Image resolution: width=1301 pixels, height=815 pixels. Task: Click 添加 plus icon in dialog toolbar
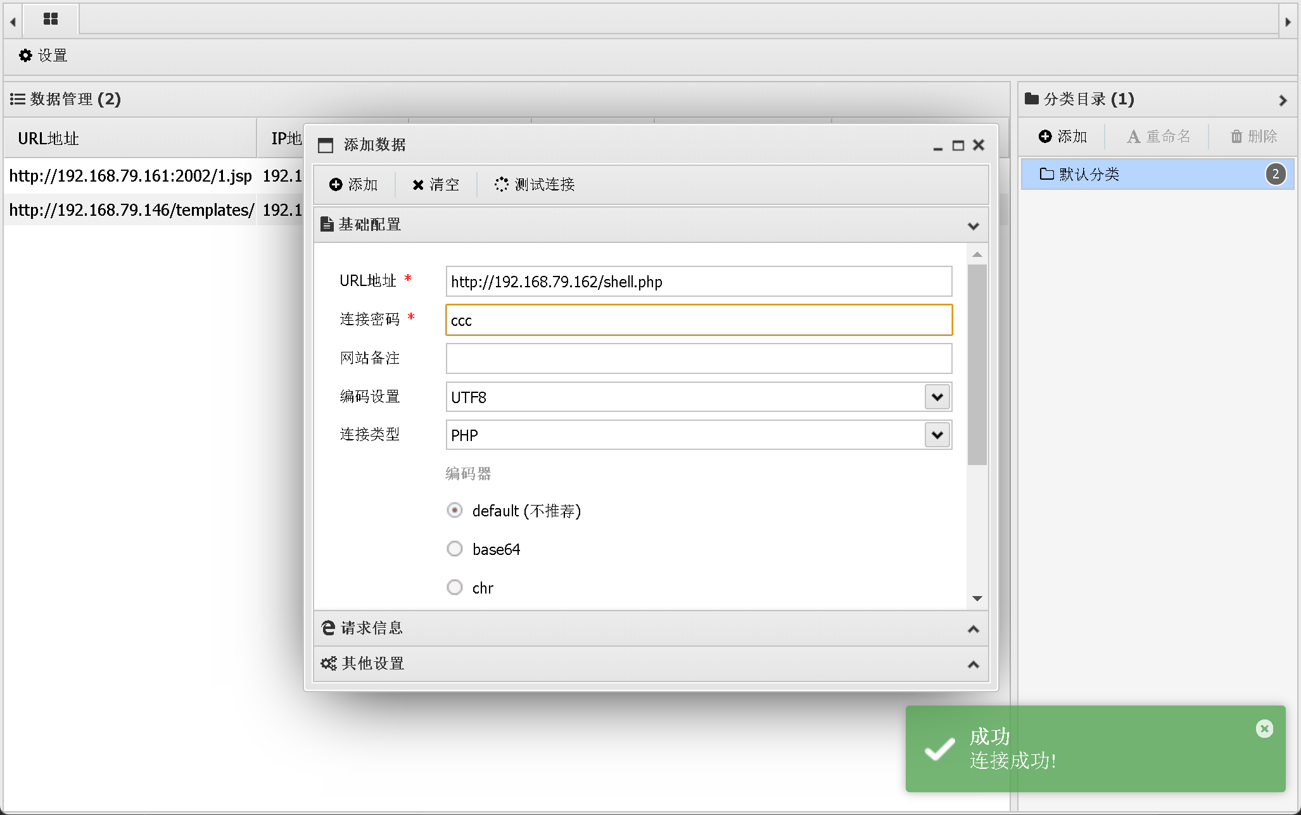pyautogui.click(x=336, y=184)
